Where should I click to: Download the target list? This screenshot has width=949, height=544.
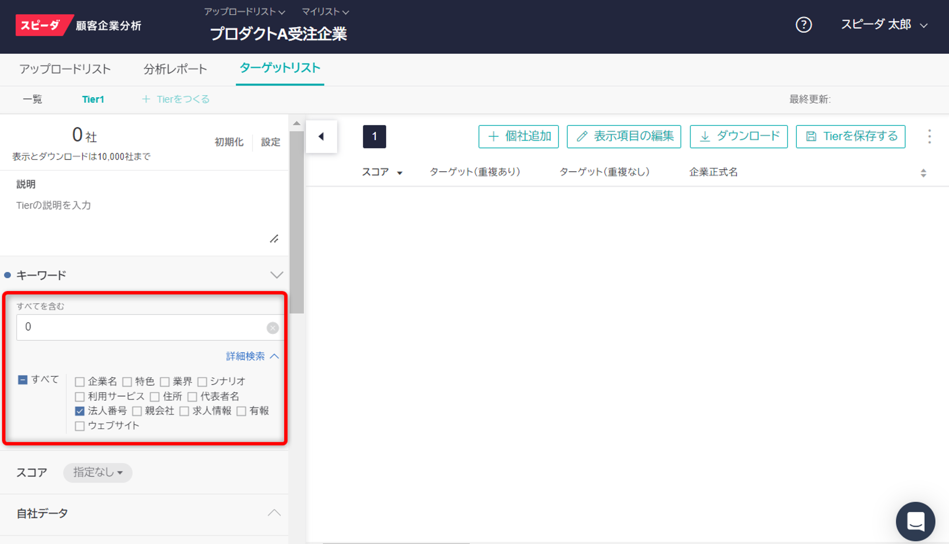(x=738, y=137)
